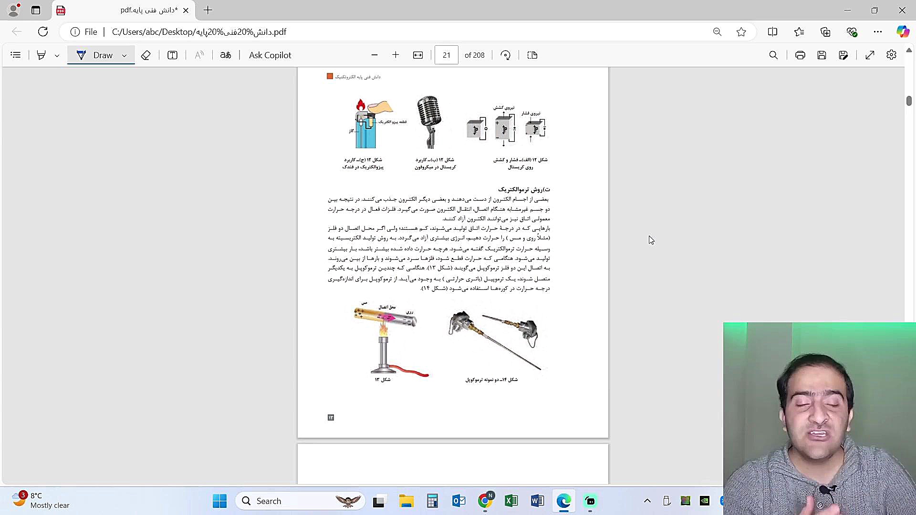The image size is (916, 515).
Task: Click the Translate icon in toolbar
Action: click(226, 55)
